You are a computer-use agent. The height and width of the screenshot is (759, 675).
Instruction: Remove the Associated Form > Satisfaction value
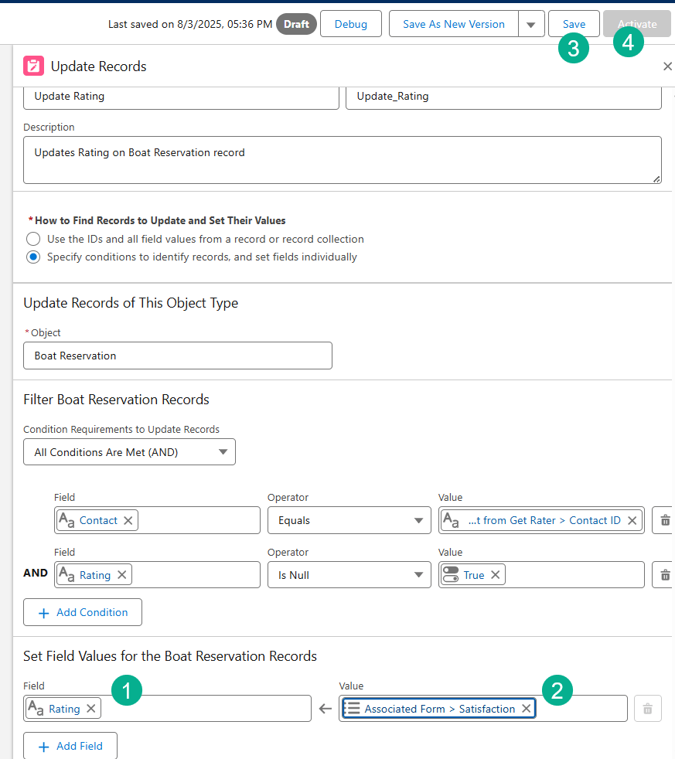[526, 709]
